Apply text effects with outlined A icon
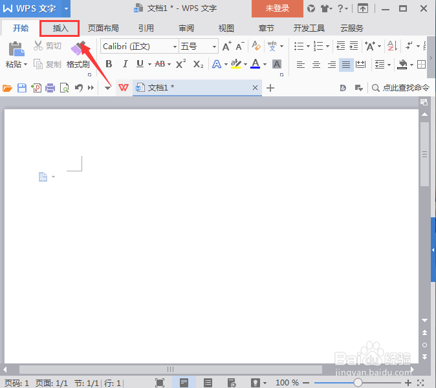Image resolution: width=436 pixels, height=388 pixels. 217,64
